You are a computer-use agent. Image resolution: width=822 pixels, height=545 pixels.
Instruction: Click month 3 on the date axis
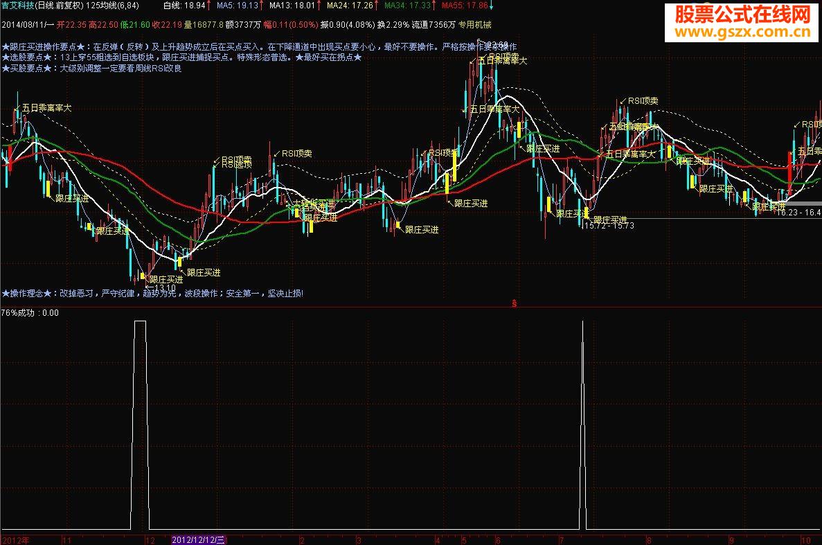coord(359,540)
